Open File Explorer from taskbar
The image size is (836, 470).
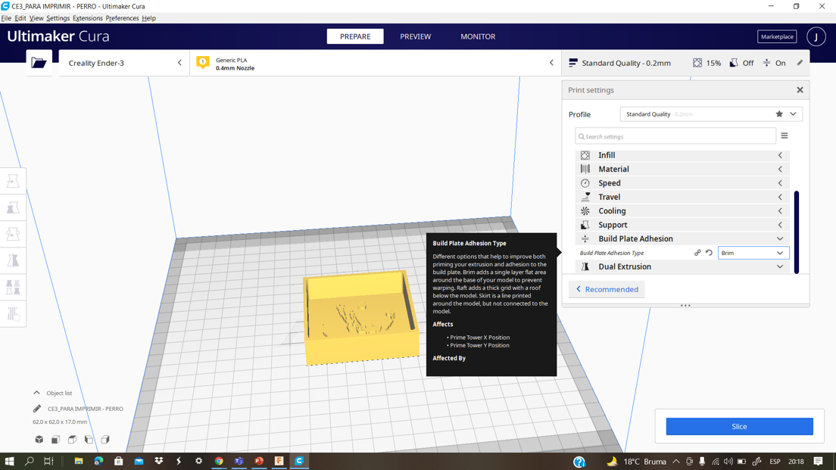[79, 461]
